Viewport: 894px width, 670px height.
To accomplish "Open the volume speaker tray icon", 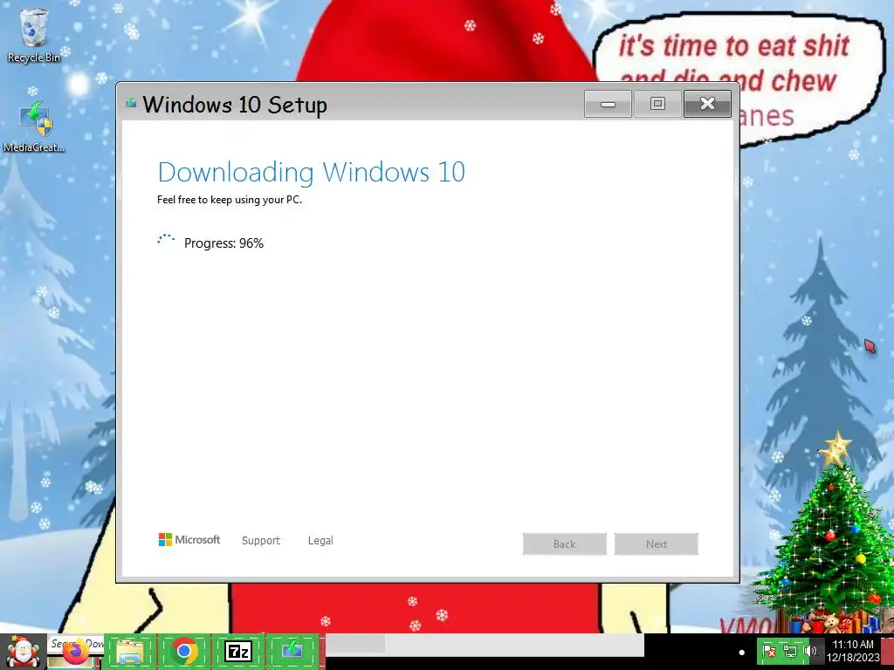I will (809, 651).
